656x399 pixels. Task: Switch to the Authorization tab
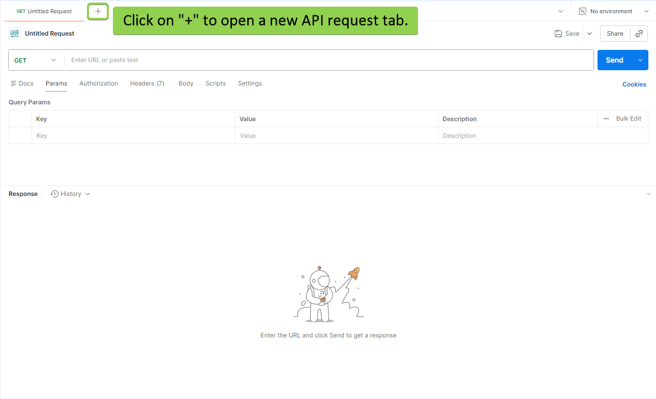point(99,83)
